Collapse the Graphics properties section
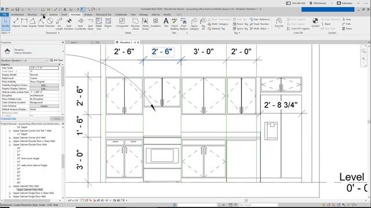This screenshot has width=371, height=208. coord(59,64)
